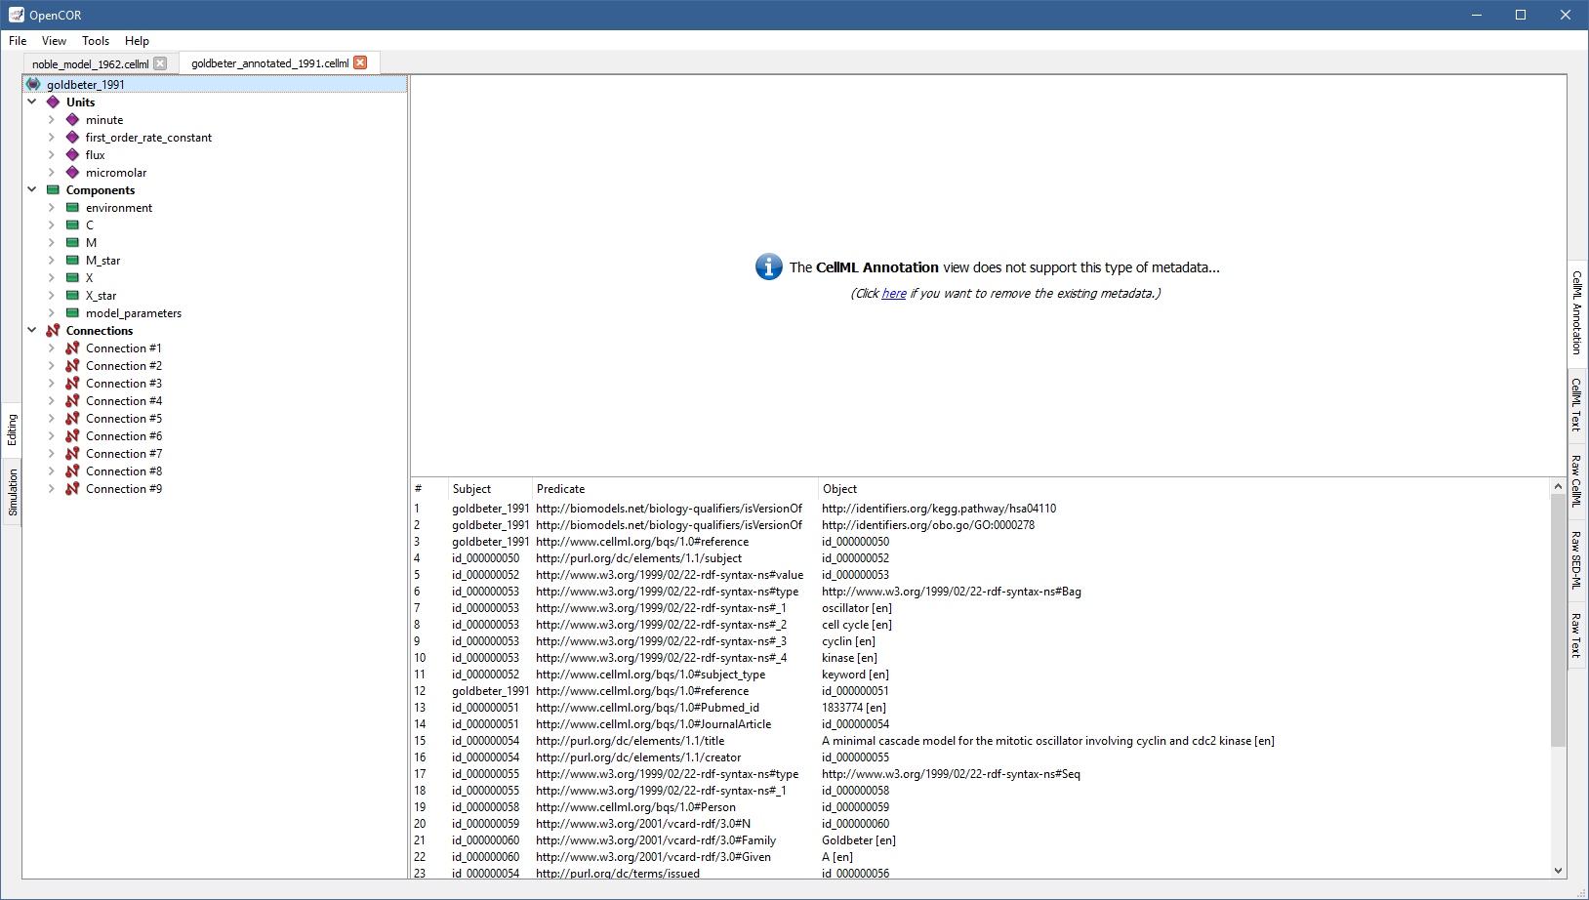
Task: Click the purple Units group icon
Action: tap(53, 102)
